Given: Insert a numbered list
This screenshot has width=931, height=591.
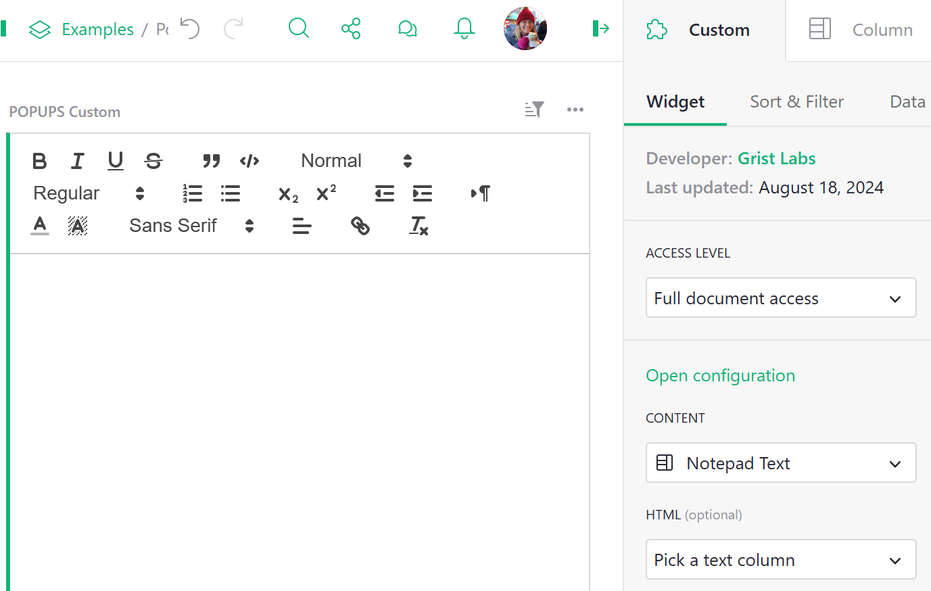Looking at the screenshot, I should (x=193, y=193).
